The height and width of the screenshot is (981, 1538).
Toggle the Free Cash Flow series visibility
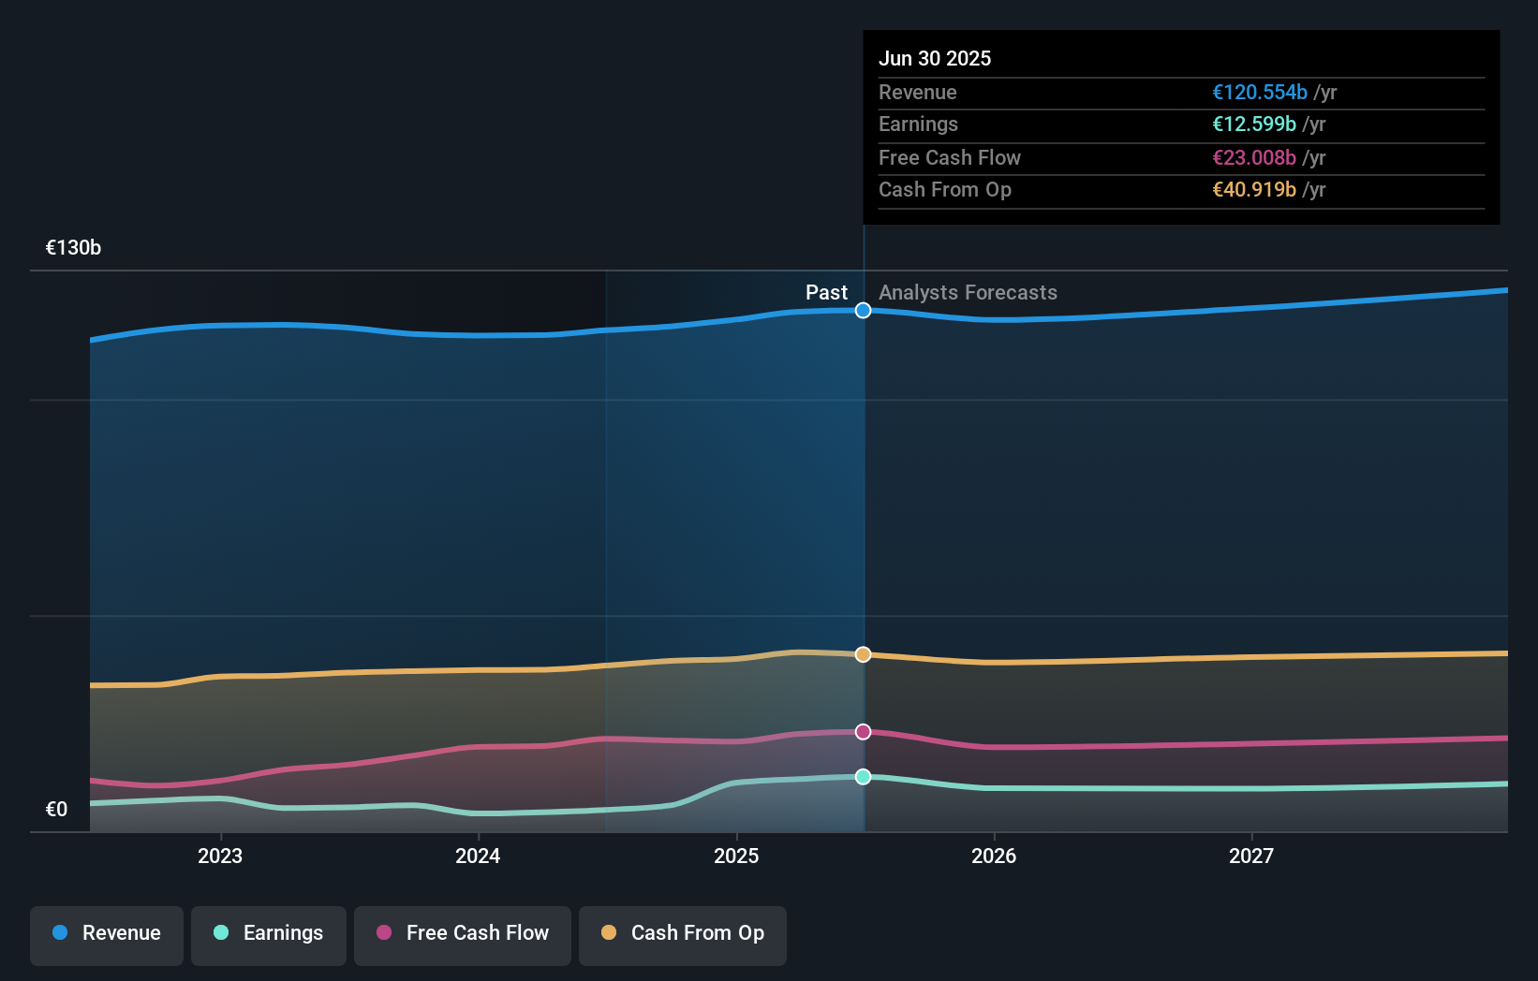463,933
